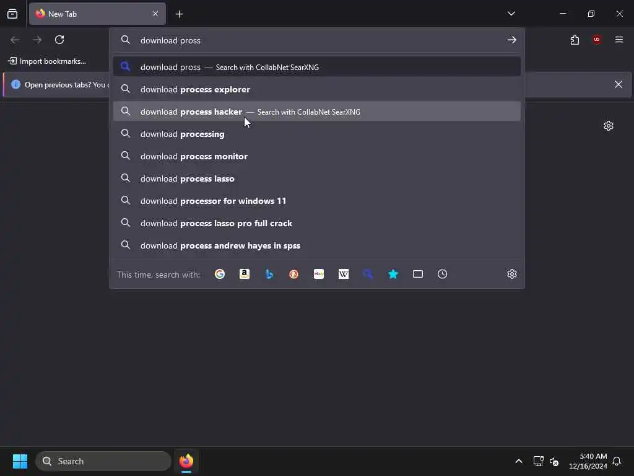
Task: Search history via the clock icon
Action: click(442, 274)
